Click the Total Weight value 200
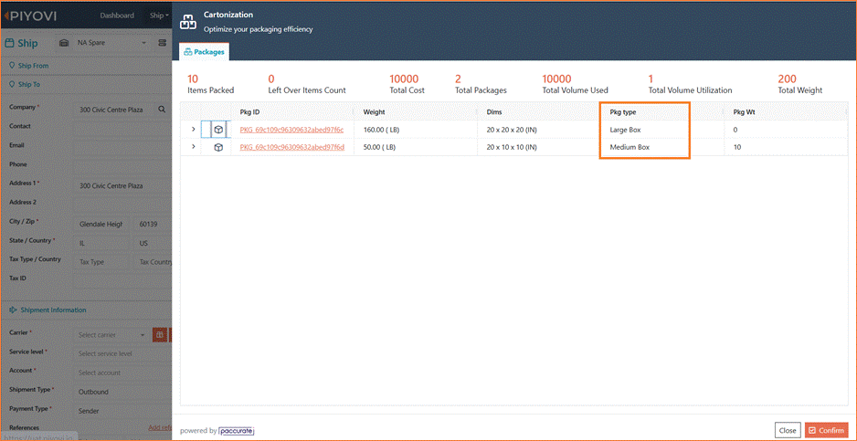 788,79
